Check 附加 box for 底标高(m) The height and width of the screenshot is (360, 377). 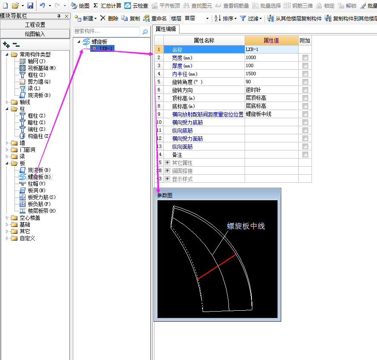pyautogui.click(x=306, y=106)
